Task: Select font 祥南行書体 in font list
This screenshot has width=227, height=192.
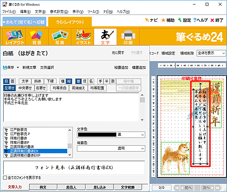Action: point(19,138)
